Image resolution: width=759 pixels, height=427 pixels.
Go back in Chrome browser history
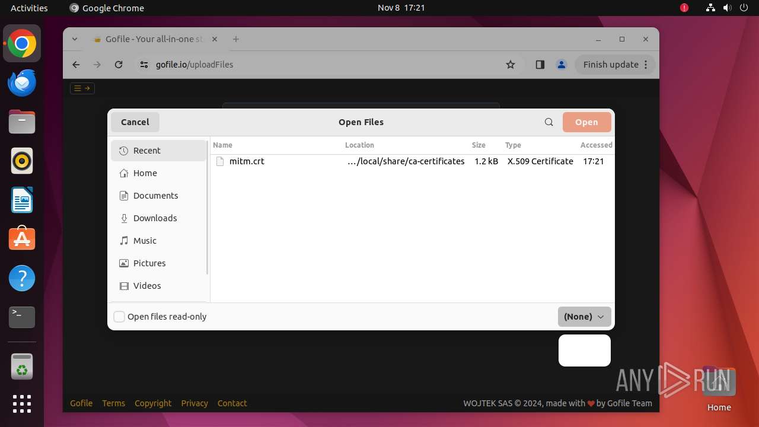(x=76, y=65)
